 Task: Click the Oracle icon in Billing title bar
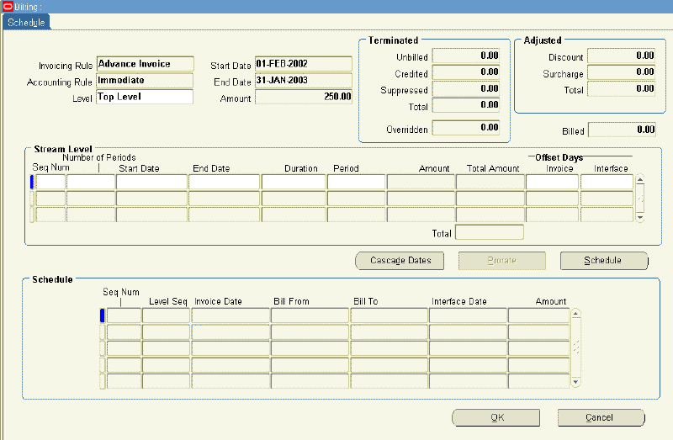coord(8,7)
